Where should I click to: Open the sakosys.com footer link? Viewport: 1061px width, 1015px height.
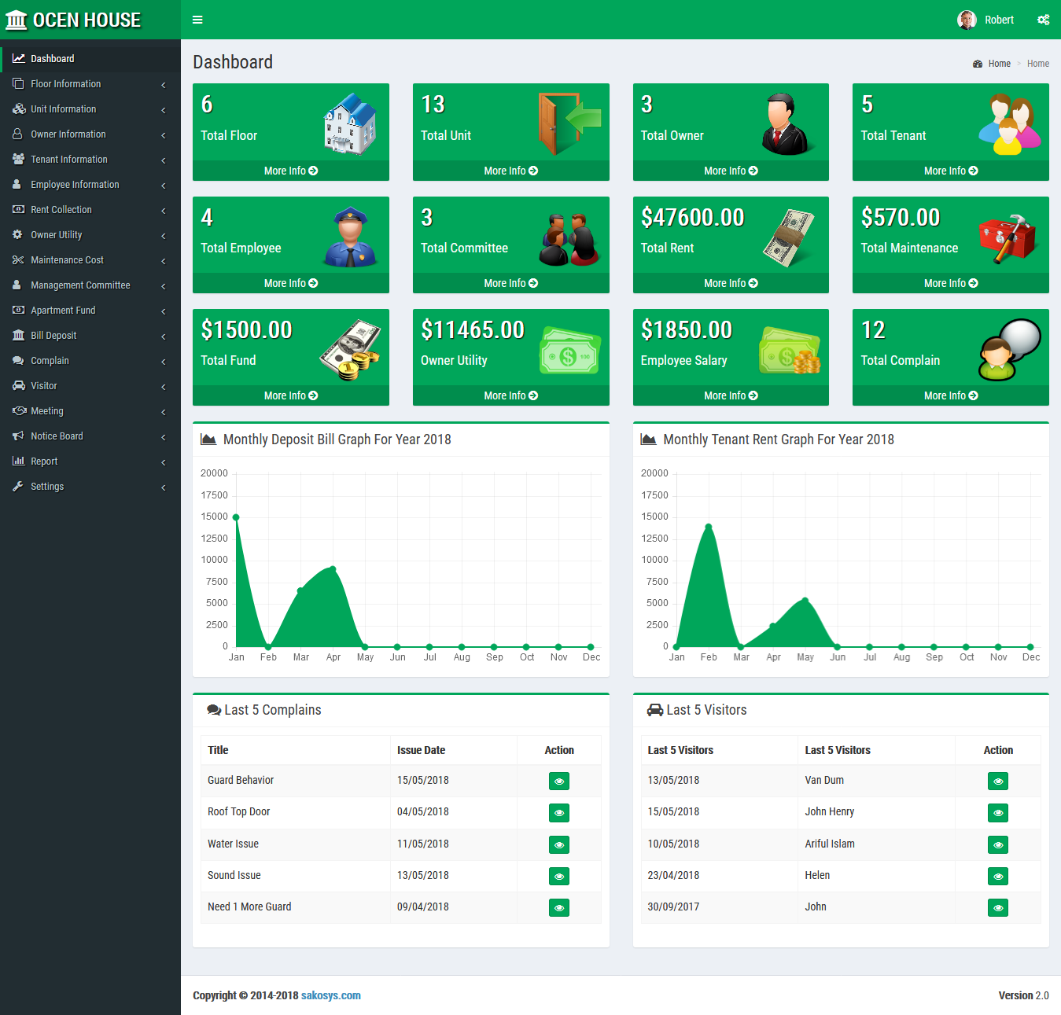[x=330, y=995]
